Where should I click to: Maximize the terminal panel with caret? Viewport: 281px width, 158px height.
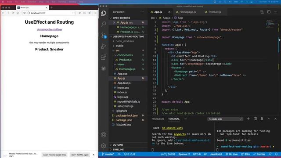tap(269, 119)
